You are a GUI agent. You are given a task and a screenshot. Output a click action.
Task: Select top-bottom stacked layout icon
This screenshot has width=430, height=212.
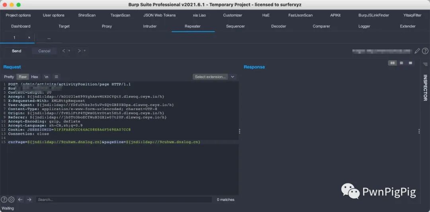(401, 63)
